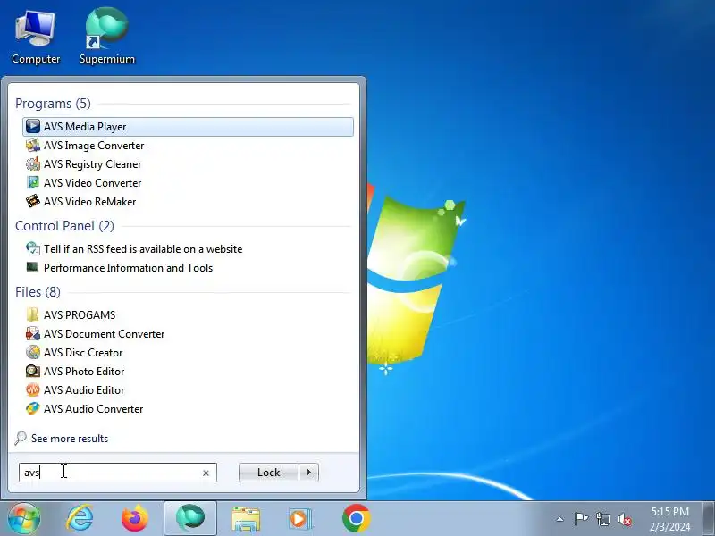The image size is (715, 536).
Task: Select the AVS Media Player label
Action: (x=85, y=127)
